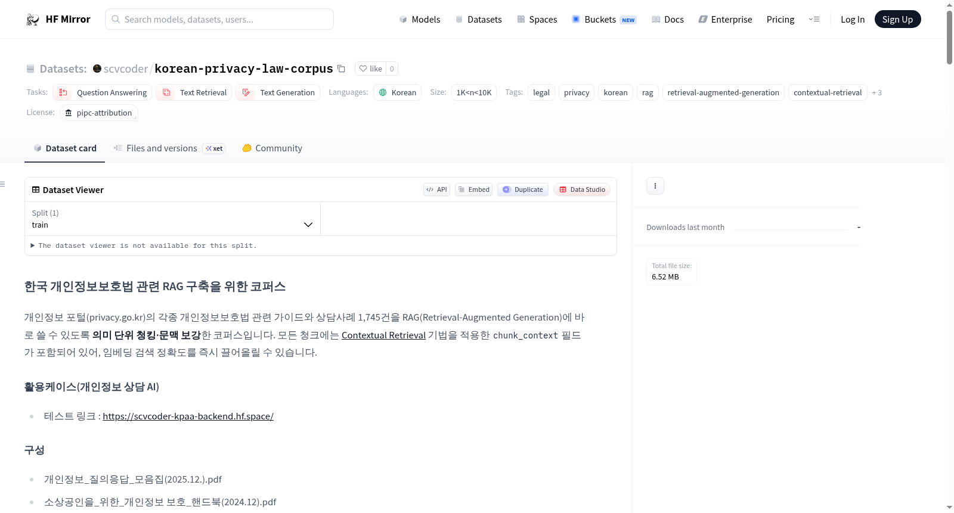
Task: Click the rag tag
Action: coord(648,92)
